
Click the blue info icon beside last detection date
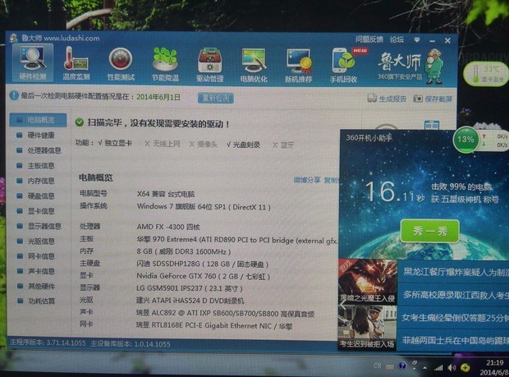click(14, 96)
